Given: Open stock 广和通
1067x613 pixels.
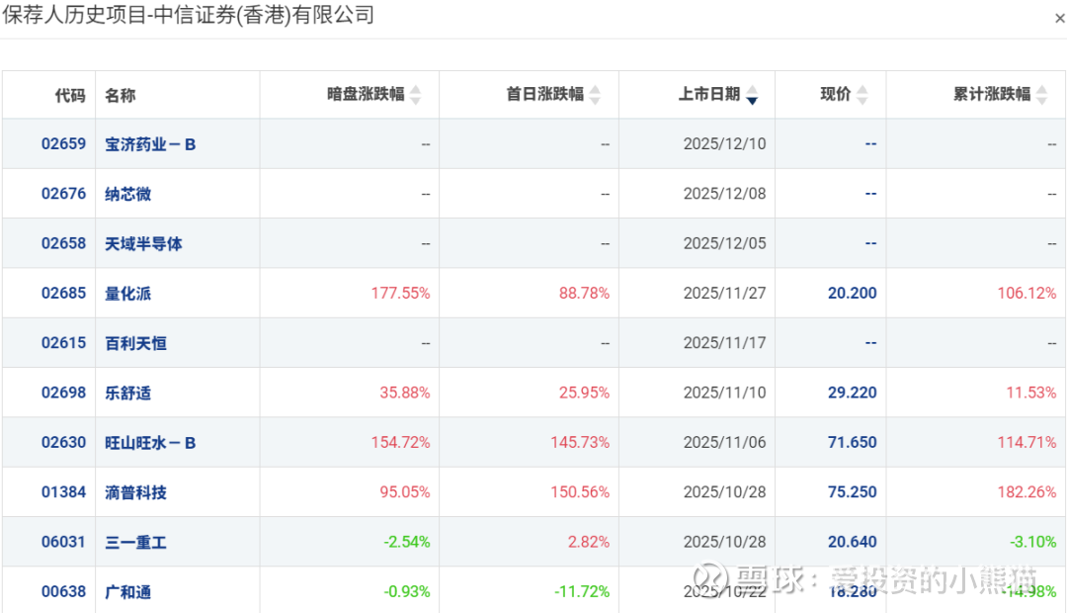Looking at the screenshot, I should 127,592.
